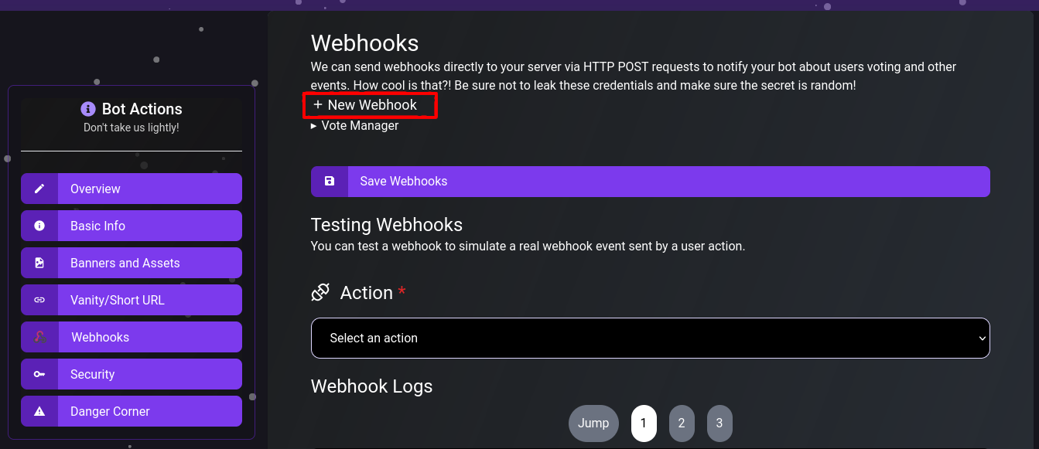This screenshot has height=449, width=1039.
Task: Click the pencil icon beside Overview
Action: click(39, 189)
